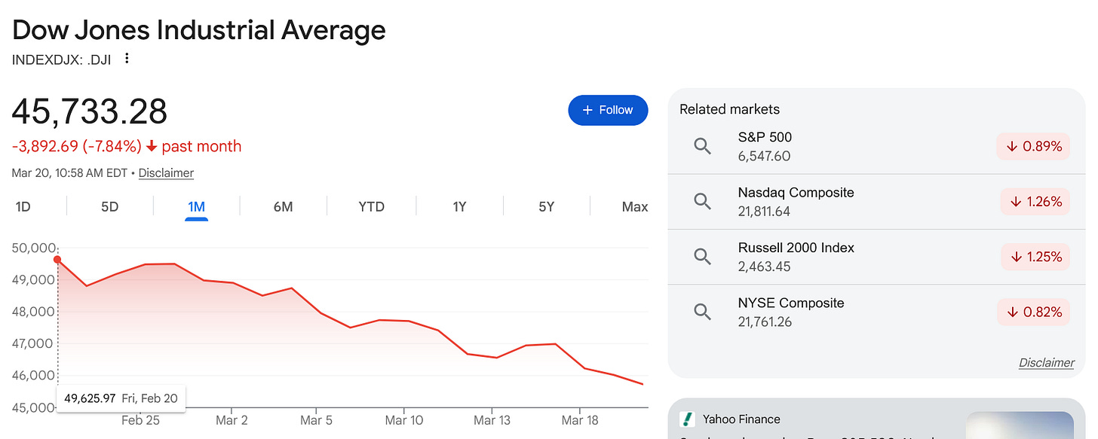Follow the Dow Jones Industrial Average
The height and width of the screenshot is (439, 1098).
608,110
